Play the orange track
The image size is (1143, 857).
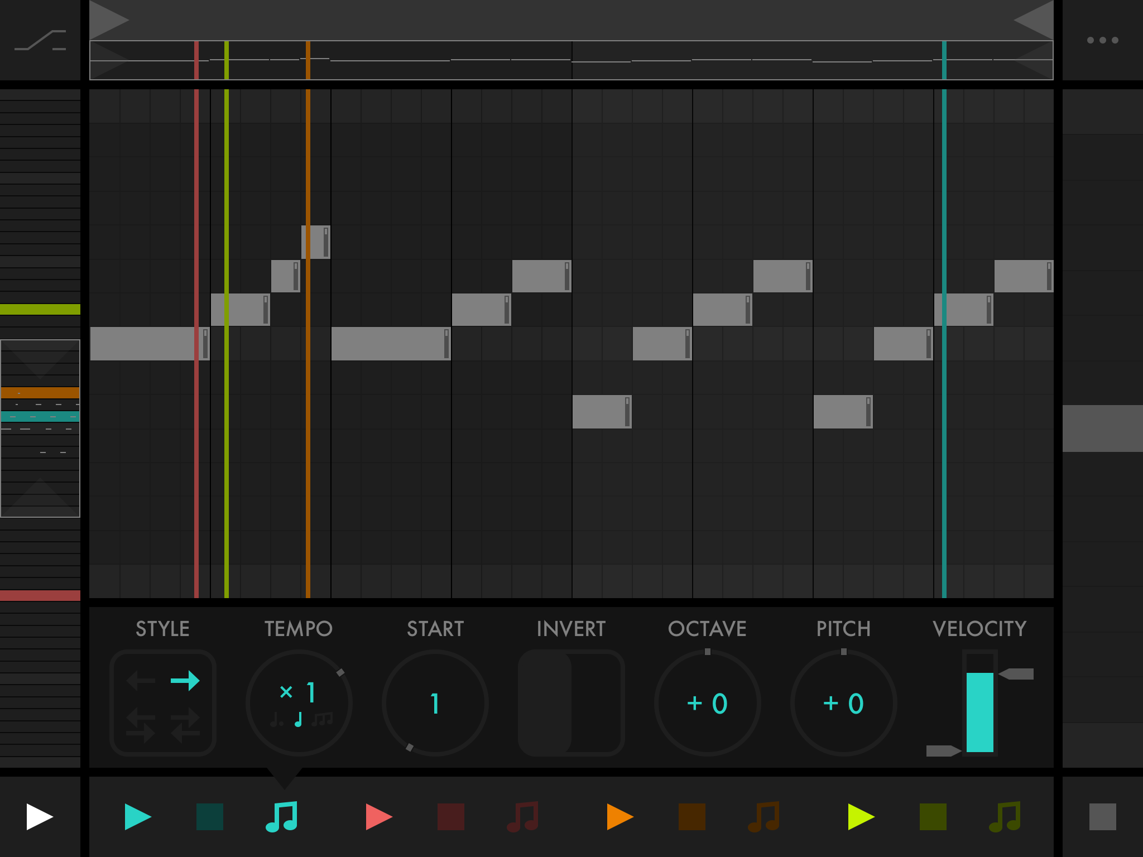[x=619, y=817]
